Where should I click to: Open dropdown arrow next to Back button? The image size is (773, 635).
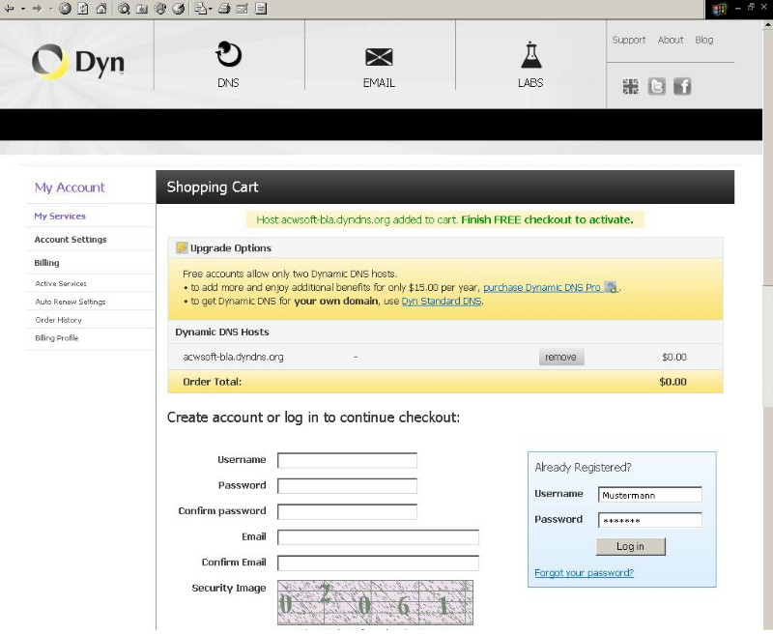21,9
